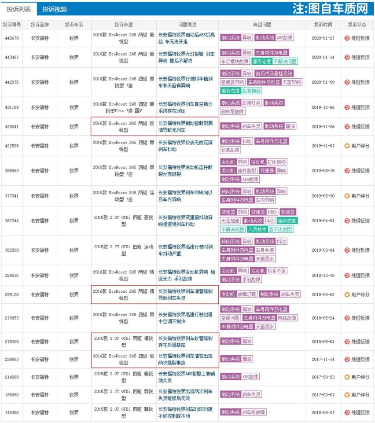Click the 处理反馈 status icon for complaint 428041
The width and height of the screenshot is (375, 423).
click(x=347, y=126)
